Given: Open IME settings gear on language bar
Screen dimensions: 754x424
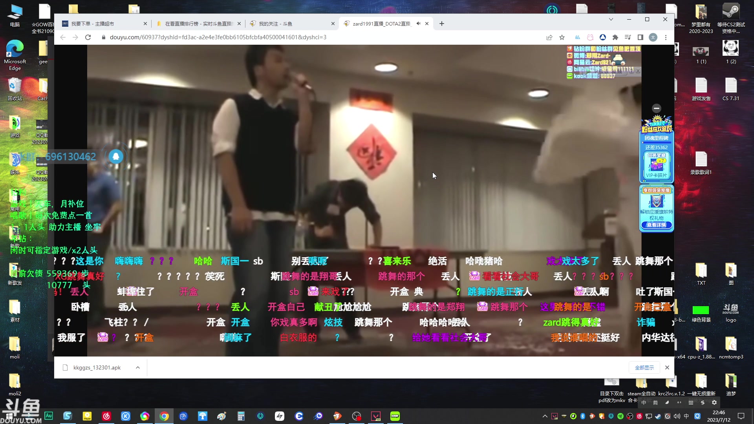Looking at the screenshot, I should tap(714, 402).
